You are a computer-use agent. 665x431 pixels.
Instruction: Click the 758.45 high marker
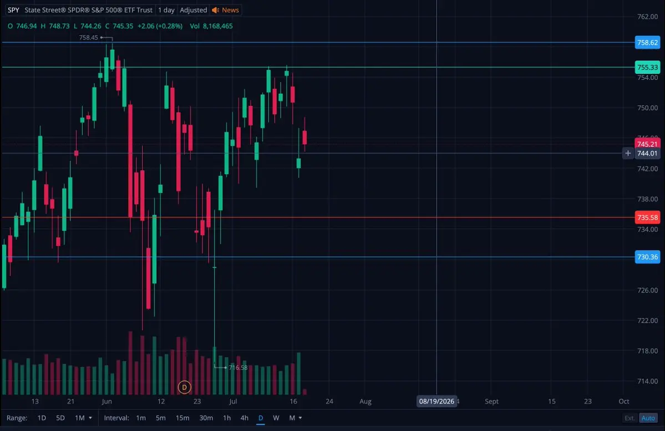click(x=88, y=37)
